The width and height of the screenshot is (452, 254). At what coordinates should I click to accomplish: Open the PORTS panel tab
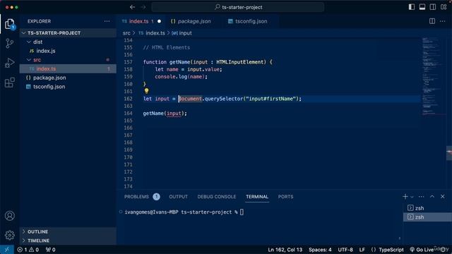[285, 197]
